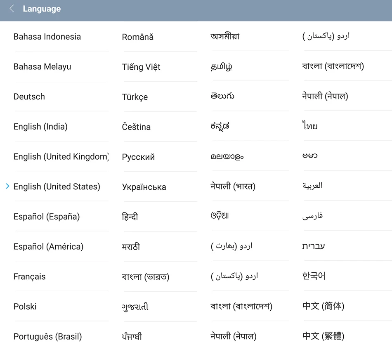
Task: Select Português (Brasil)
Action: (48, 337)
